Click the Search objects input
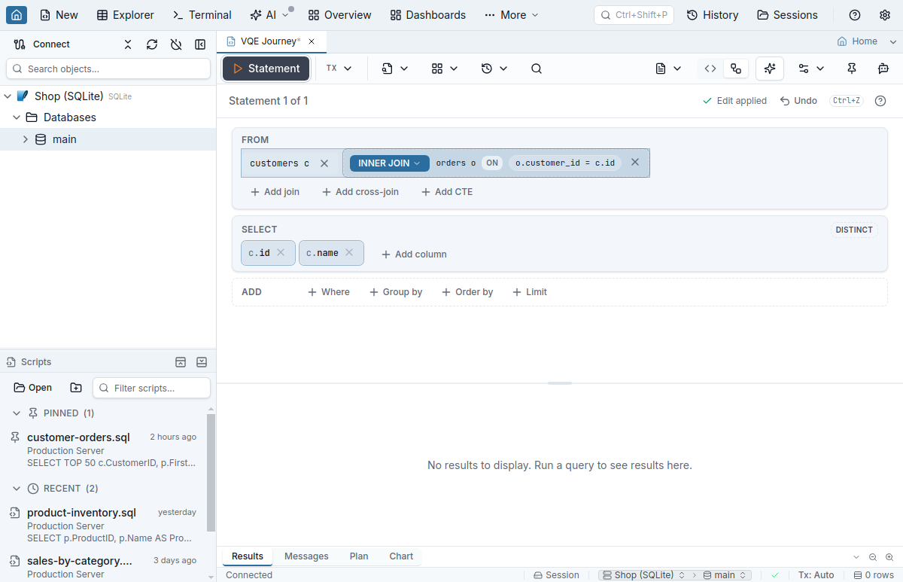Viewport: 903px width, 582px height. 108,69
